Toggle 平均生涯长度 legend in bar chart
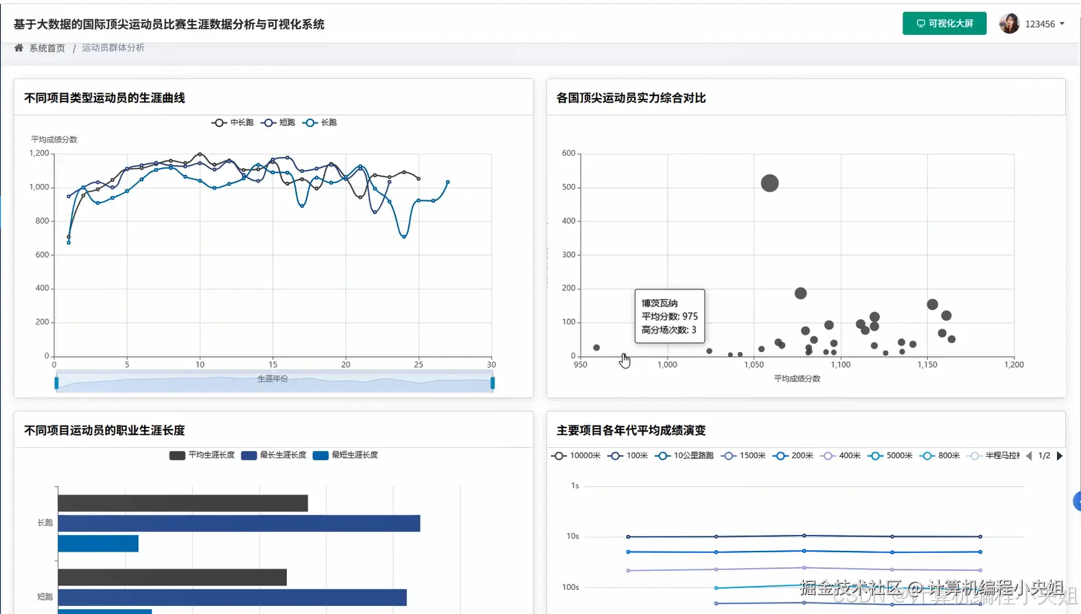The image size is (1081, 614). click(x=202, y=456)
